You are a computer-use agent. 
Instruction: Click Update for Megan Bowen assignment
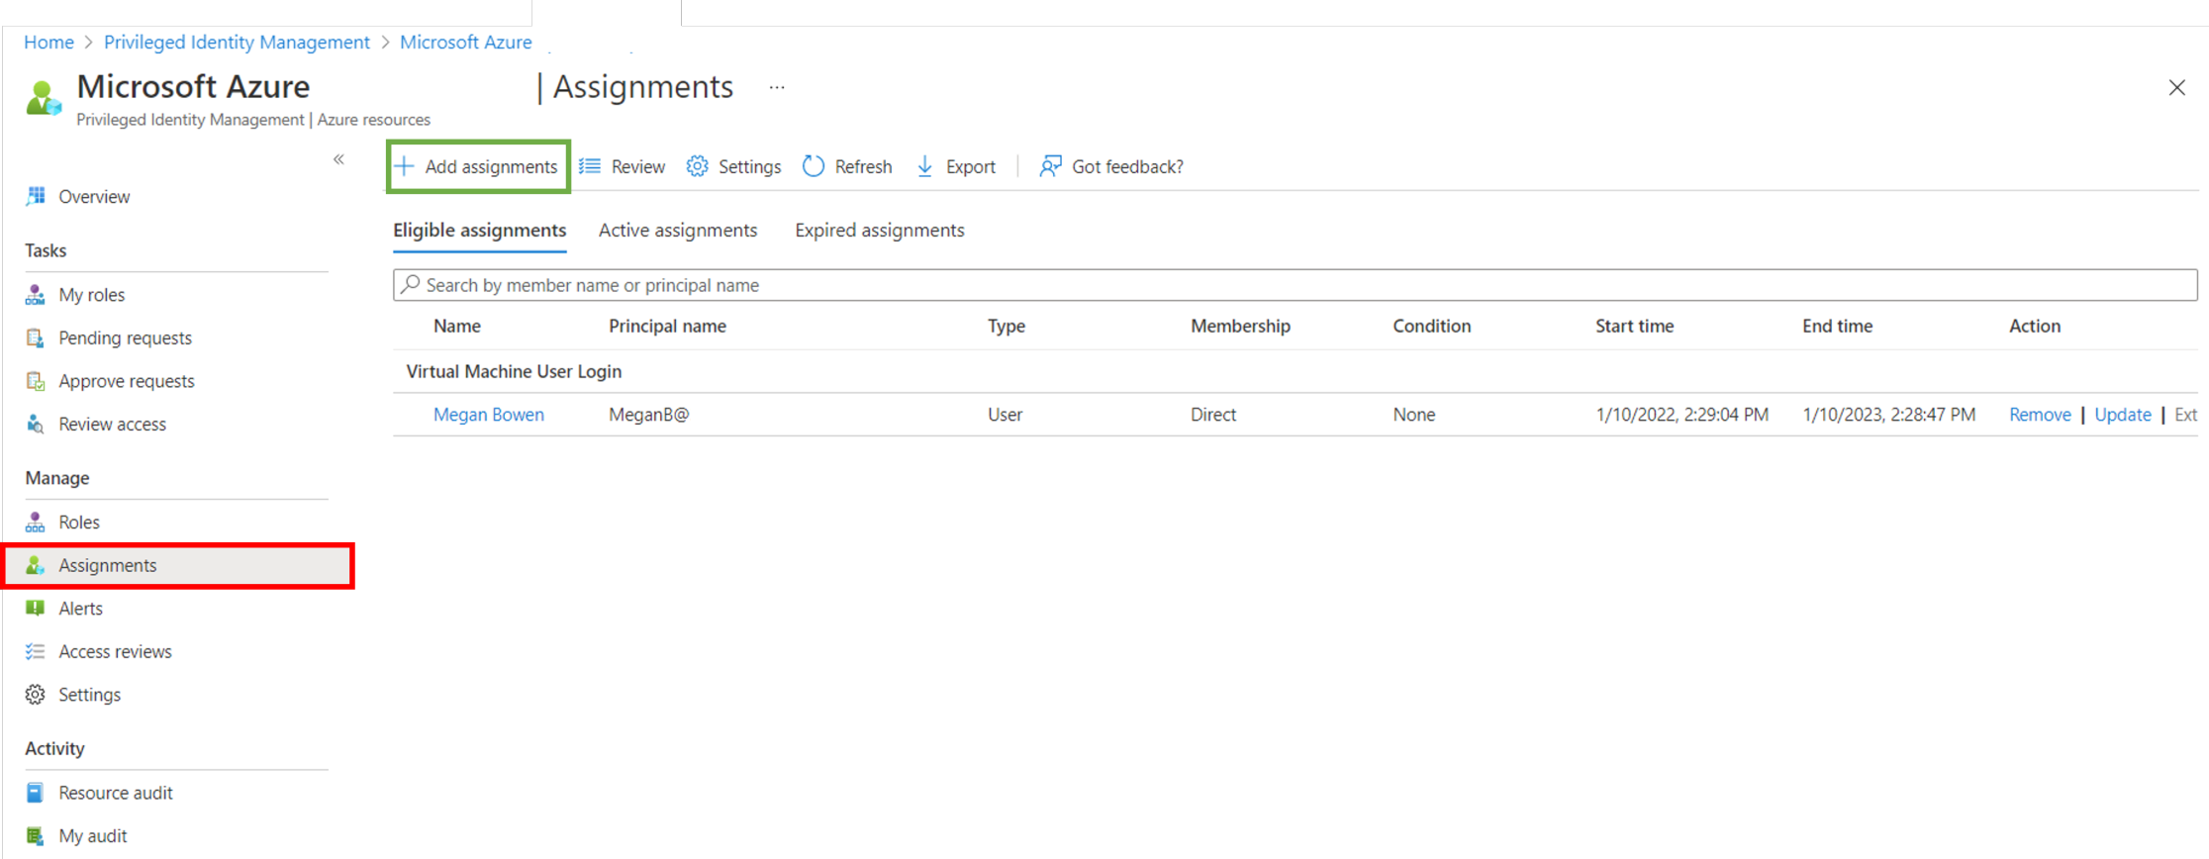click(2122, 415)
